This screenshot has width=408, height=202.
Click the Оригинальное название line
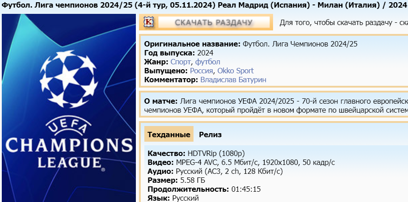(x=251, y=44)
